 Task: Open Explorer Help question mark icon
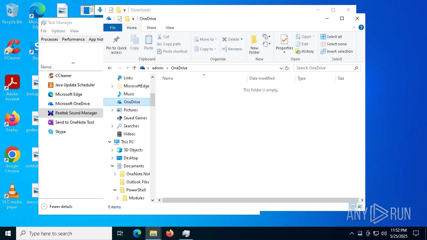click(x=361, y=28)
